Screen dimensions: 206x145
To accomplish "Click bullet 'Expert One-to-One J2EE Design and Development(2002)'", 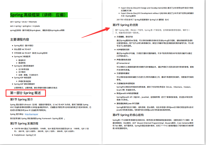I will coord(157,9).
